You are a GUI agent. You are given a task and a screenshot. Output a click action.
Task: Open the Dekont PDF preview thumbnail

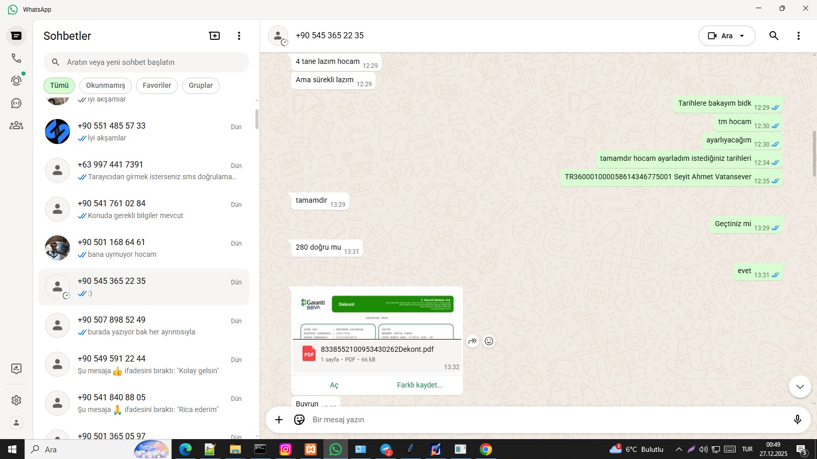377,314
